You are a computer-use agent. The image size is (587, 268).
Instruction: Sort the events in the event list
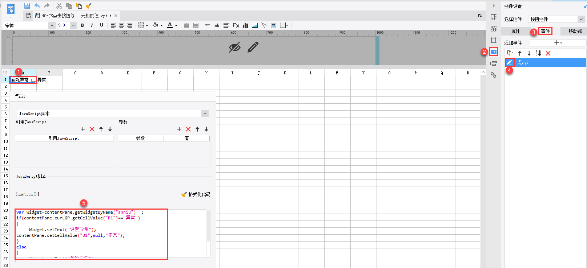pyautogui.click(x=539, y=53)
